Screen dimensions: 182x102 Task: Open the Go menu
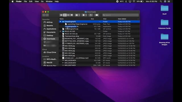point(42,1)
